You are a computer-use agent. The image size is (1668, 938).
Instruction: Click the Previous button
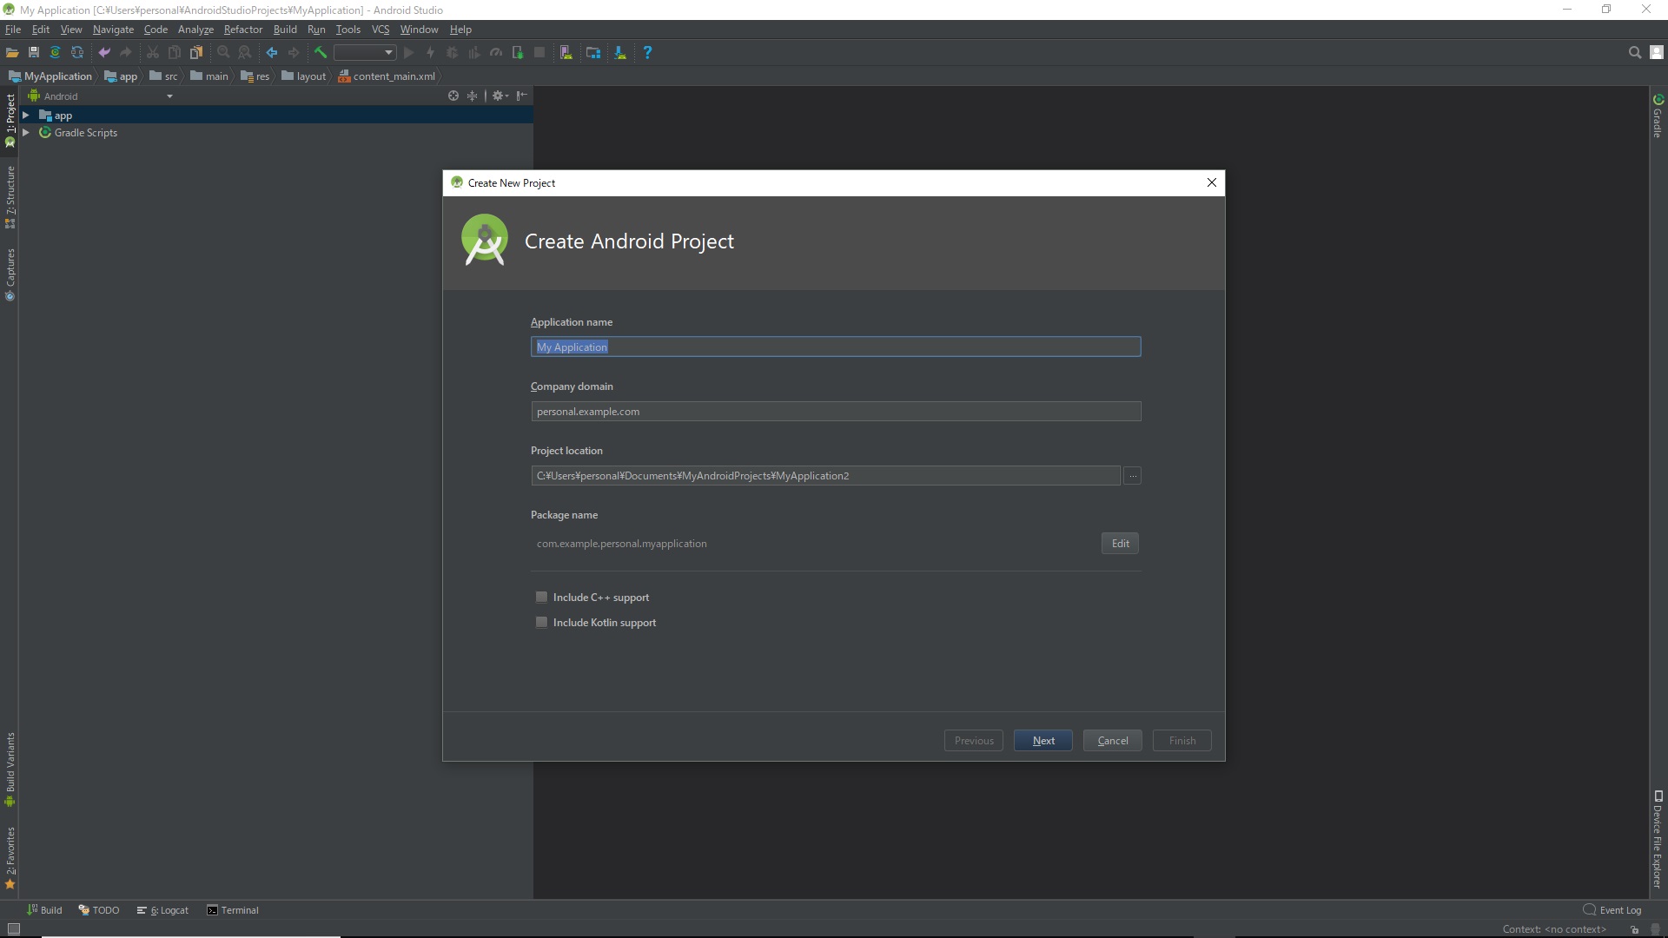tap(974, 741)
